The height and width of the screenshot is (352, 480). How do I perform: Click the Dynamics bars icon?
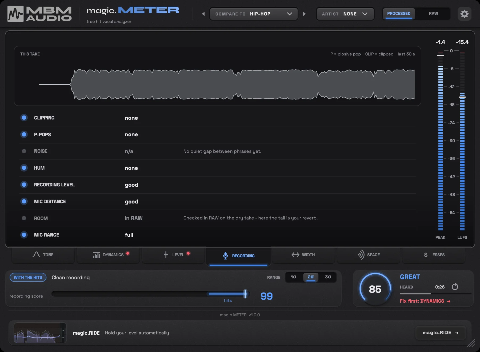coord(96,255)
